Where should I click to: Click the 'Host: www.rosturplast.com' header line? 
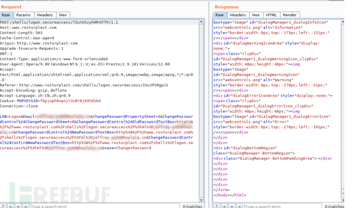pyautogui.click(x=28, y=27)
